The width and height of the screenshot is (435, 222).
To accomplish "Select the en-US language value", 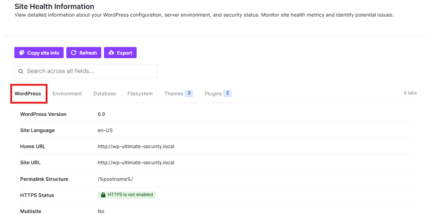I will 105,130.
